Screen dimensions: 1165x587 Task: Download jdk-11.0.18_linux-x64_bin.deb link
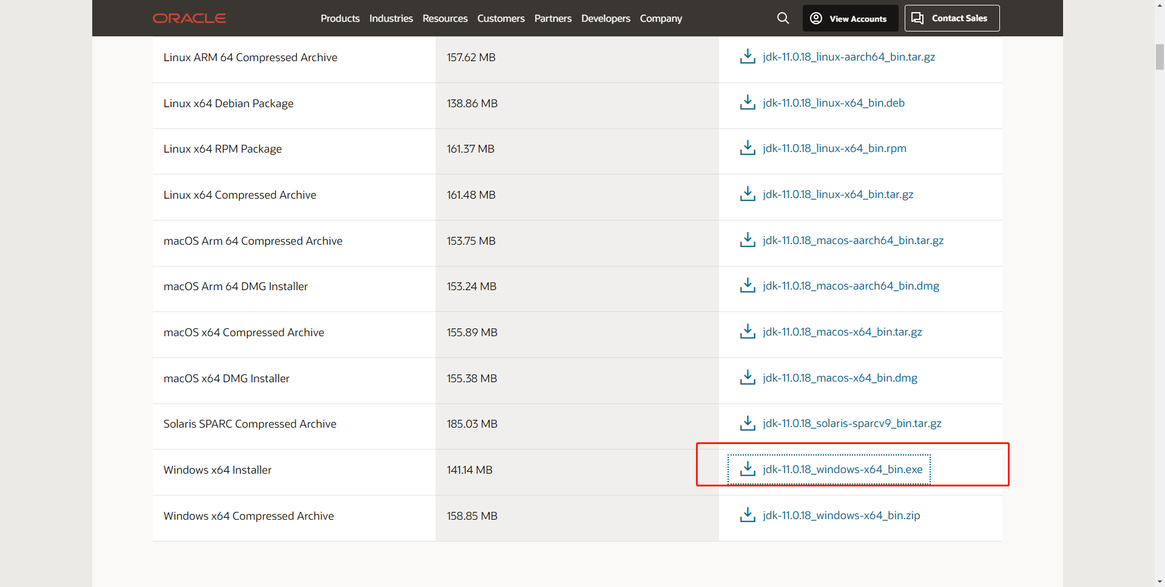click(834, 102)
